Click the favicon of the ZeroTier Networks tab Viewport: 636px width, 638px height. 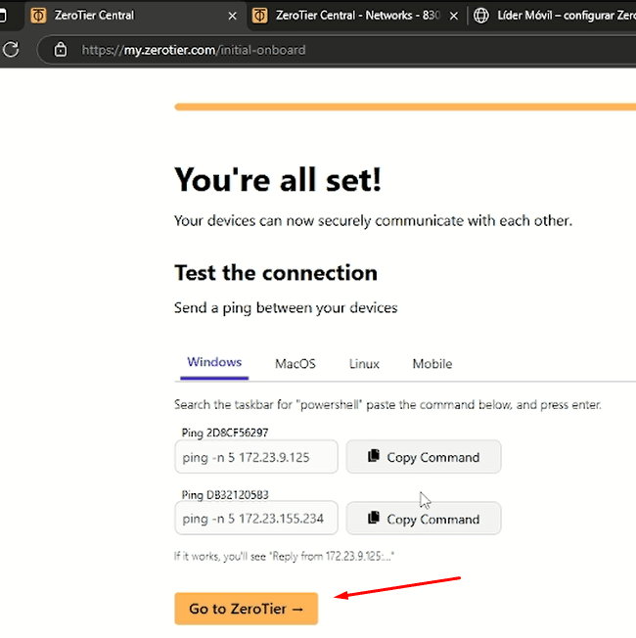(259, 16)
